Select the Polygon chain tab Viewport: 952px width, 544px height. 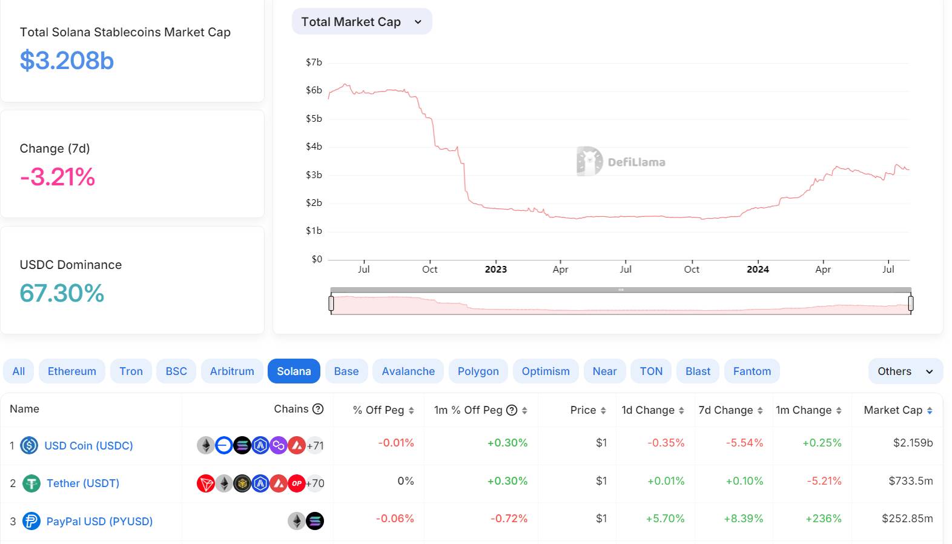tap(478, 371)
